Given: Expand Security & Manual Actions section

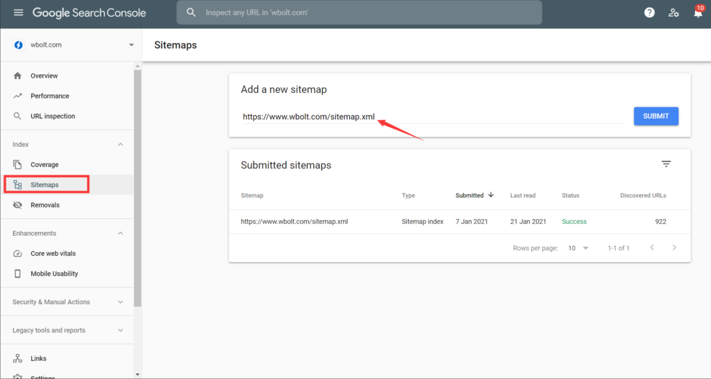Looking at the screenshot, I should [120, 302].
